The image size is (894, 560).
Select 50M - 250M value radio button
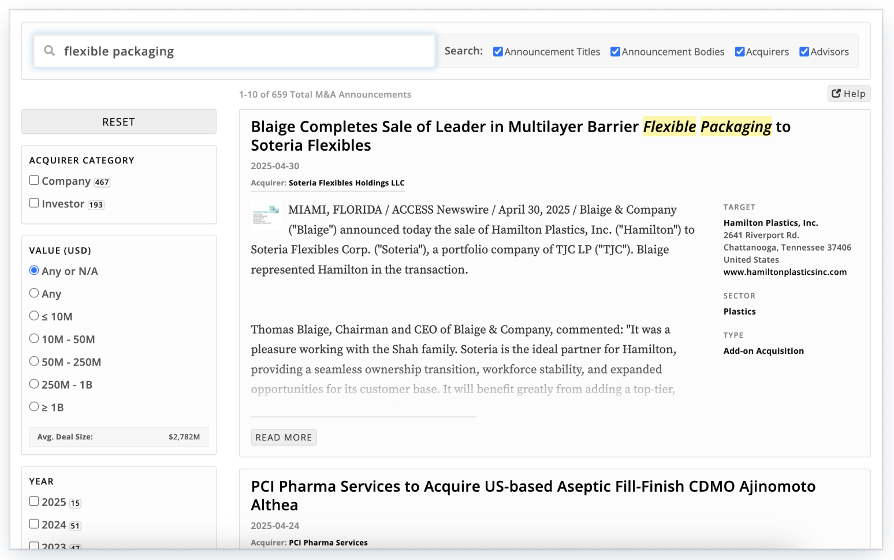click(x=34, y=361)
